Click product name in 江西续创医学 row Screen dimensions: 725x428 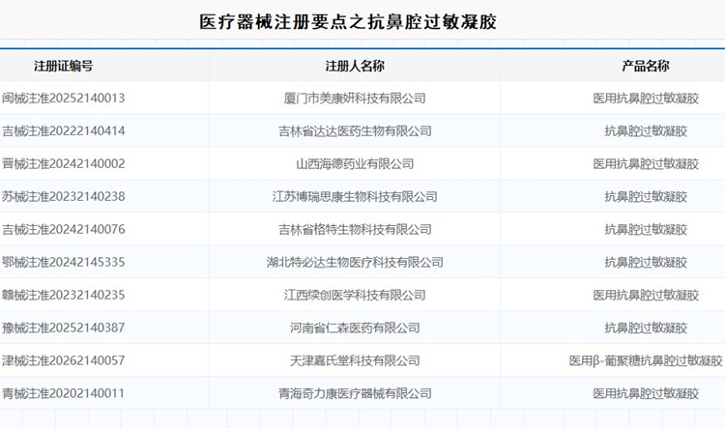[x=646, y=295]
